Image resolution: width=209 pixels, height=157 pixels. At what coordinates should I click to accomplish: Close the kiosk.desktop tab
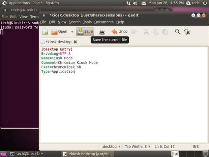(75, 42)
